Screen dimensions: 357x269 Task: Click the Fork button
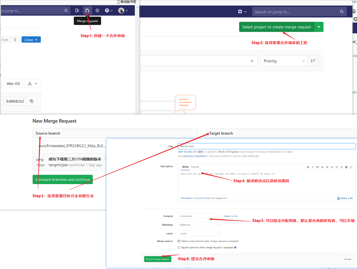click(5, 40)
